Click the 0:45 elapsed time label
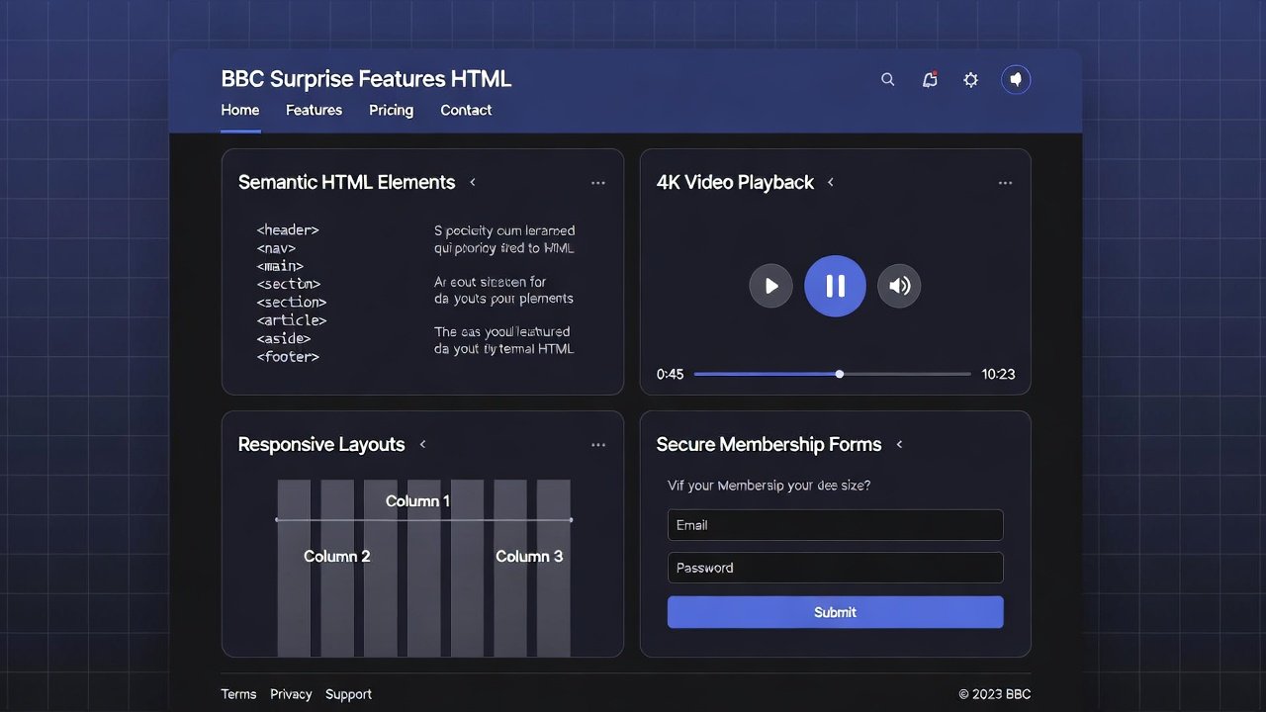This screenshot has width=1266, height=712. (x=670, y=374)
